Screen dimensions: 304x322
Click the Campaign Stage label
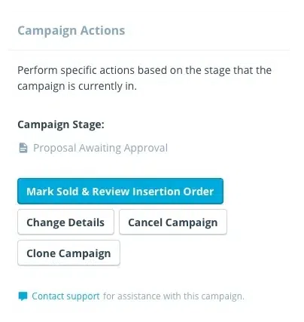[x=61, y=124]
